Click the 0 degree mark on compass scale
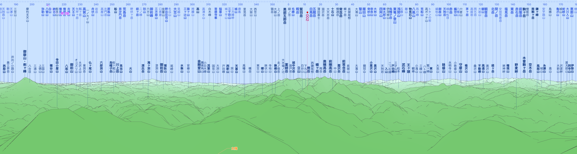This screenshot has height=154, width=577. coord(288,5)
